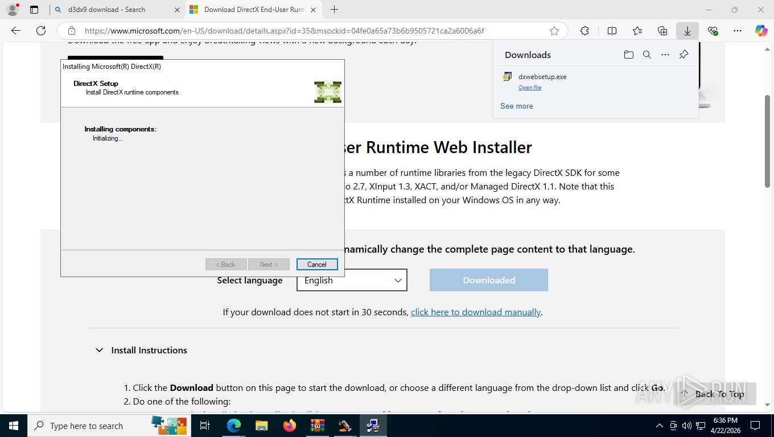The width and height of the screenshot is (774, 437).
Task: Open the tab actions menu icon
Action: tap(34, 10)
